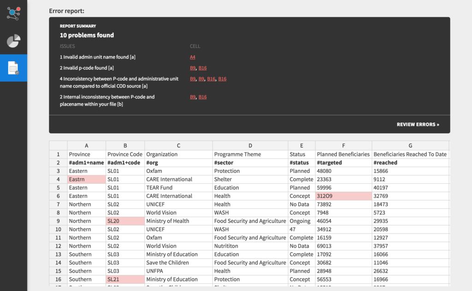The width and height of the screenshot is (472, 291).
Task: Click the A4 invalid admin unit link
Action: 192,57
